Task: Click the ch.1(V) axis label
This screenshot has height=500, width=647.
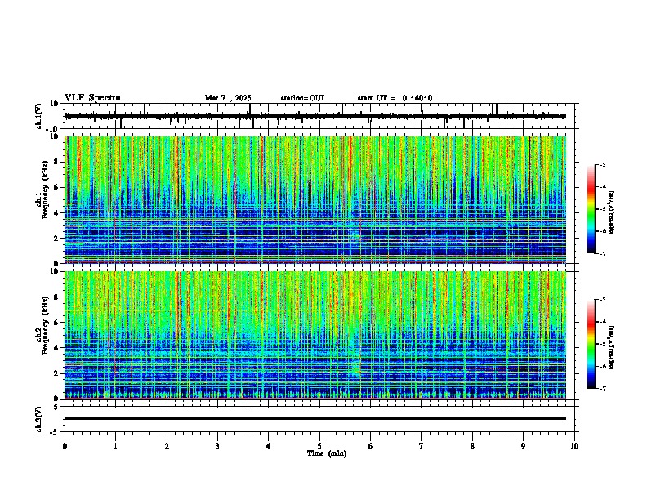Action: 39,116
